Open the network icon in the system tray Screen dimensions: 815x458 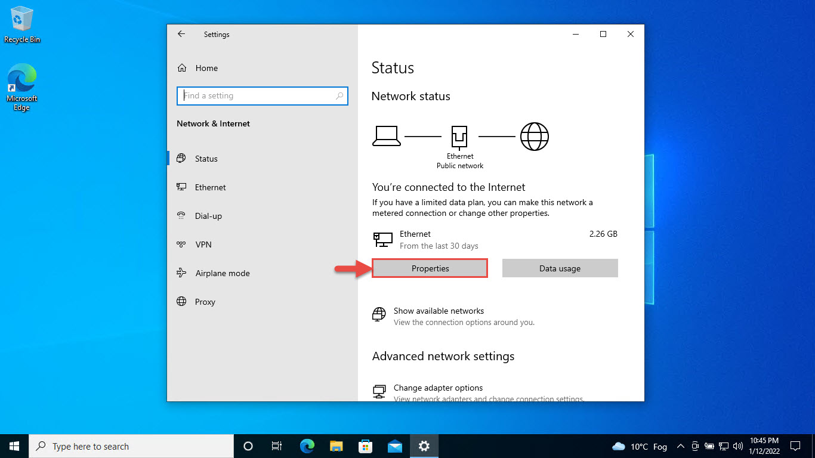(x=723, y=446)
